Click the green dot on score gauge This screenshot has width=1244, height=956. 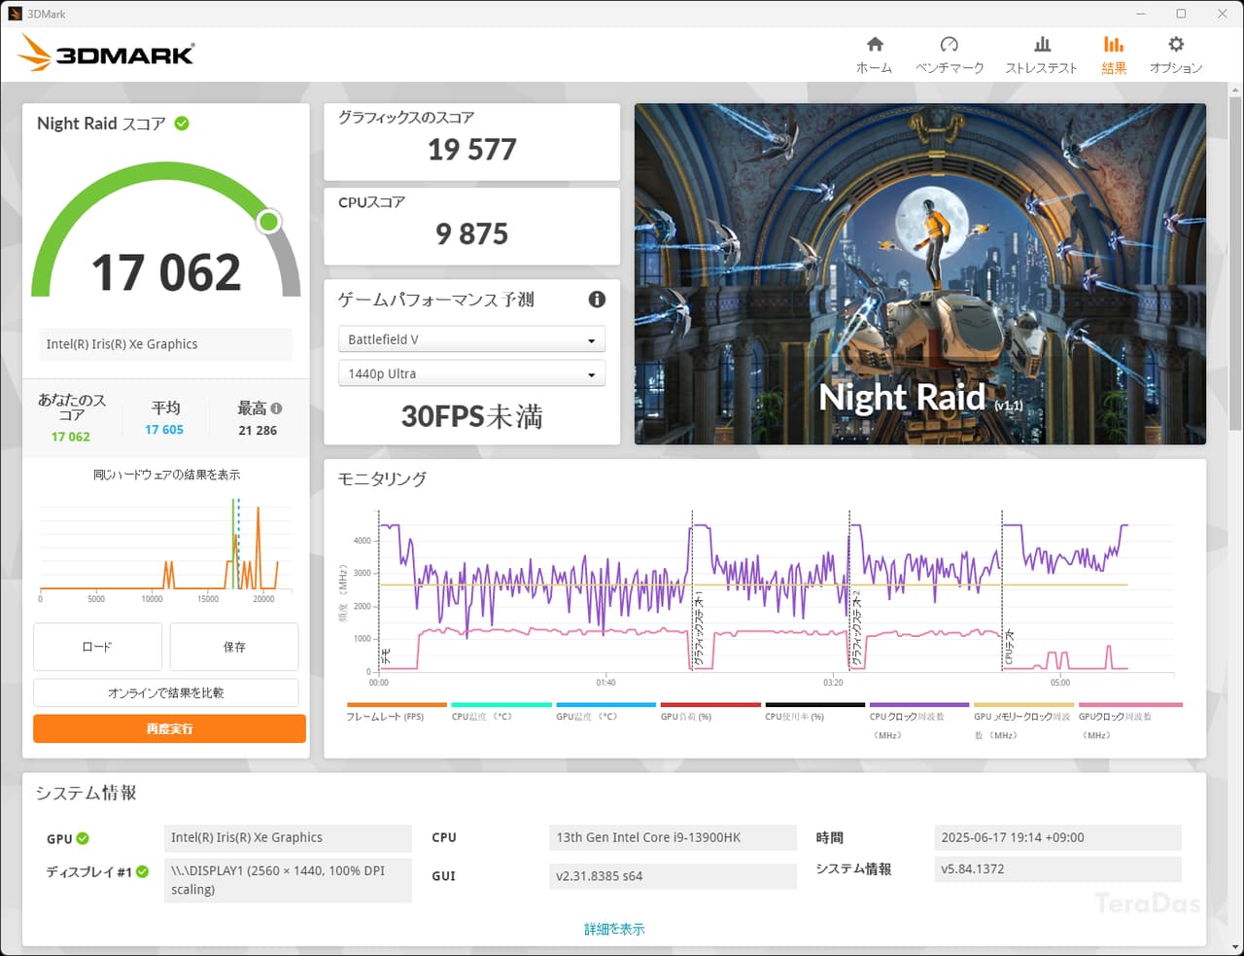pyautogui.click(x=269, y=222)
